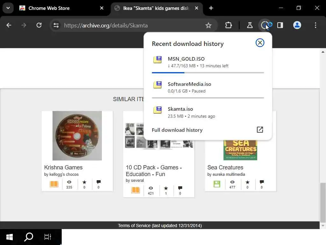Open the 10 CD Pack thumbnail collage
This screenshot has height=245, width=326.
pos(159,136)
